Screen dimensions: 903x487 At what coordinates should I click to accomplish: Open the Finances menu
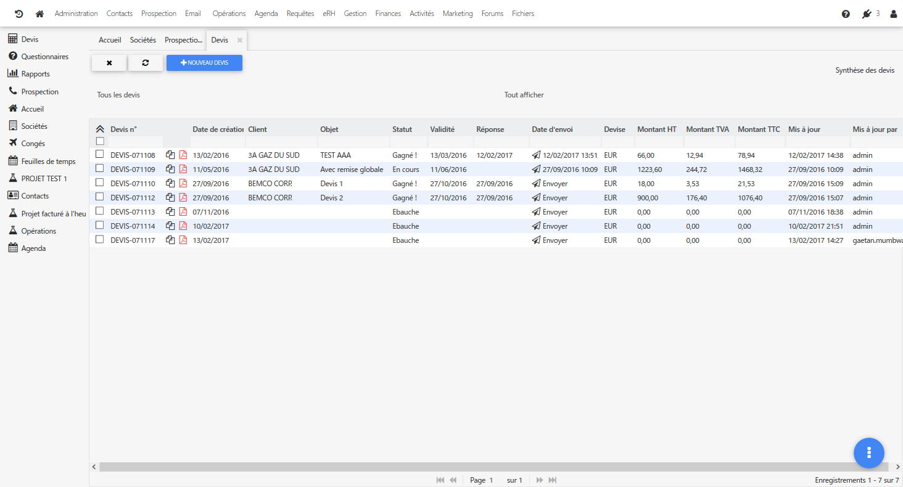(388, 14)
